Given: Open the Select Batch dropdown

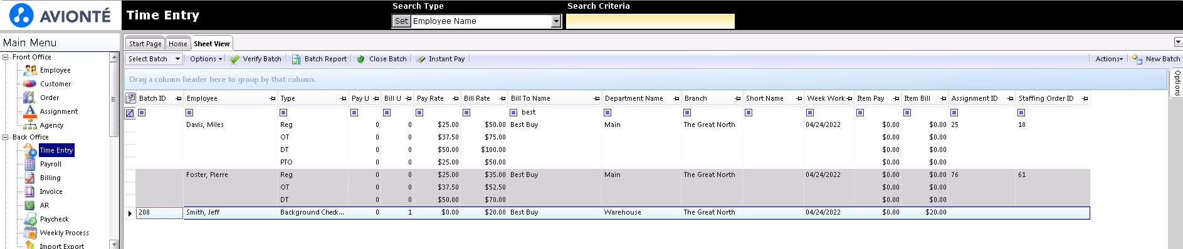Looking at the screenshot, I should click(154, 59).
